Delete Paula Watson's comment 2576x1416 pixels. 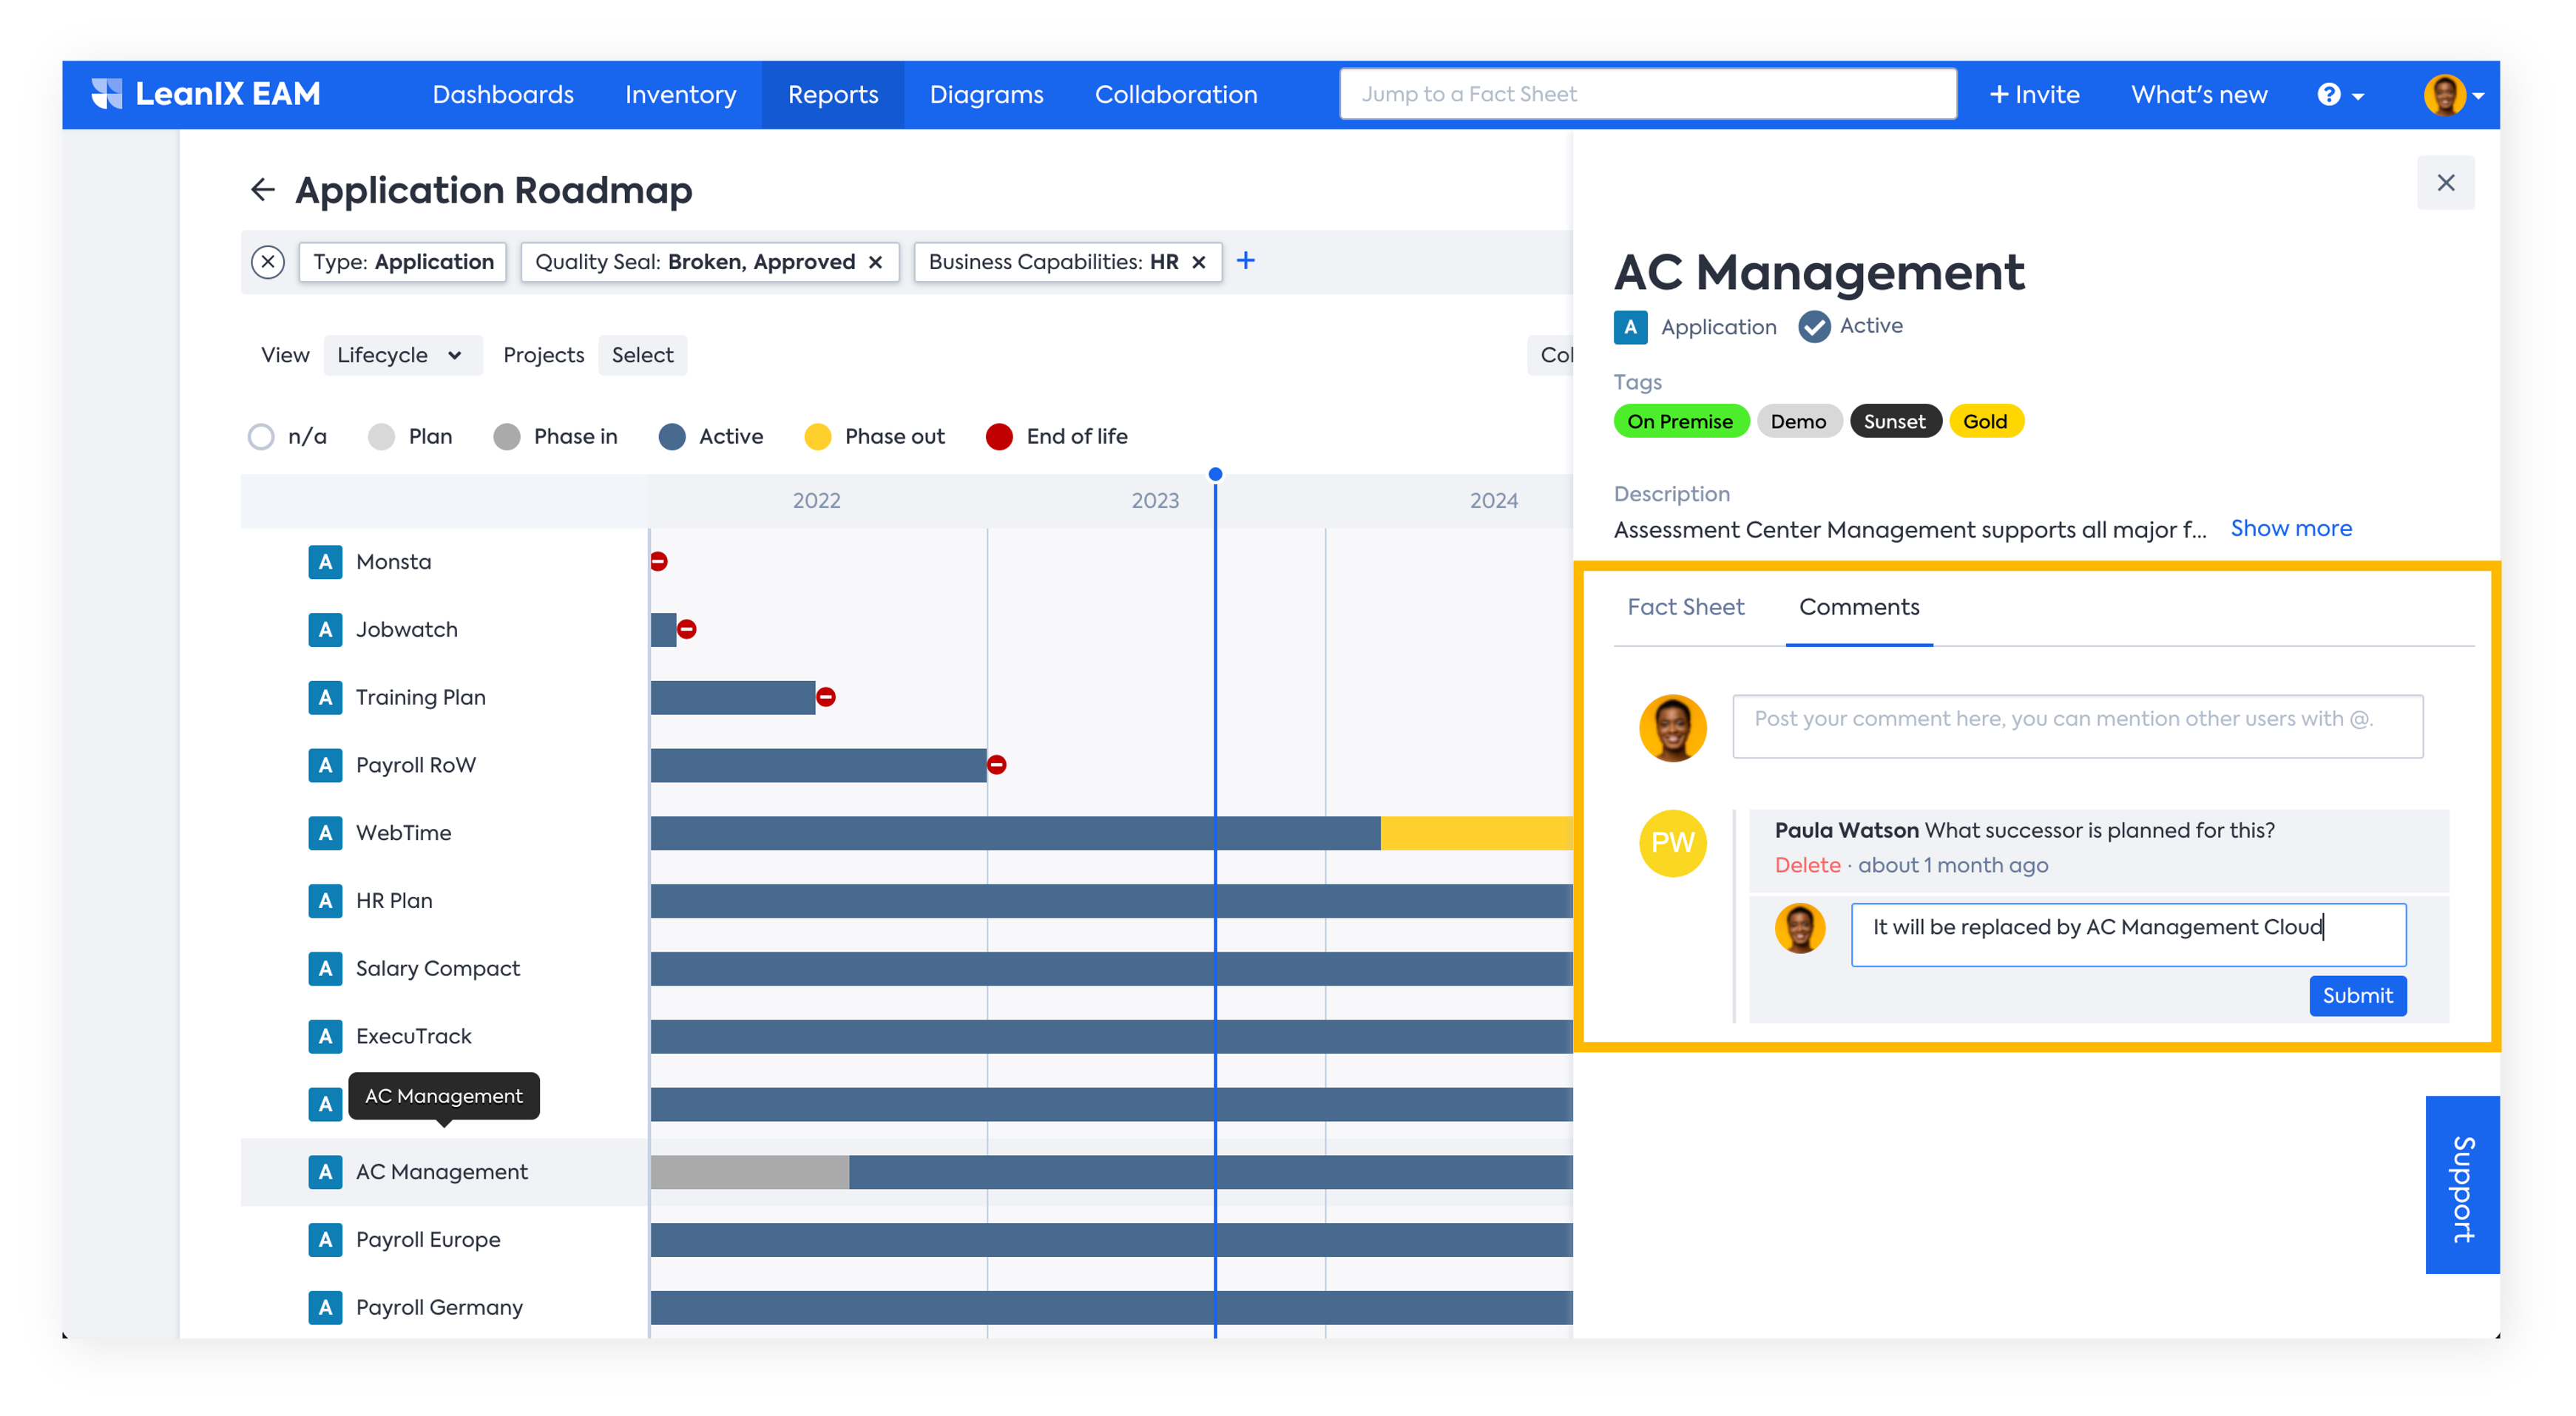pyautogui.click(x=1807, y=866)
